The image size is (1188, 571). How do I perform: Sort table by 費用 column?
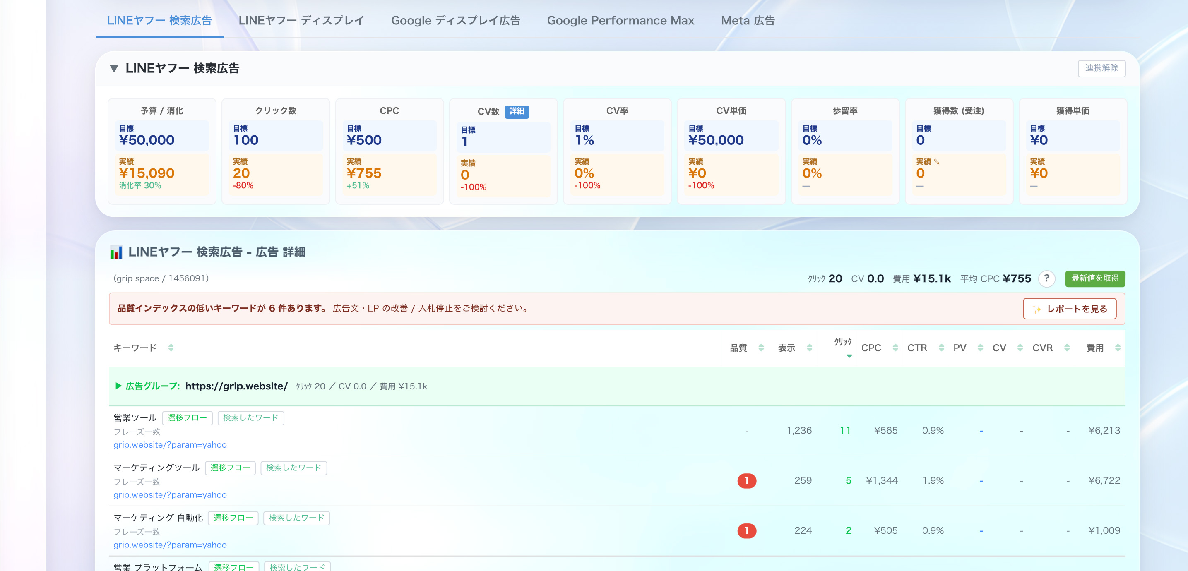click(x=1118, y=348)
